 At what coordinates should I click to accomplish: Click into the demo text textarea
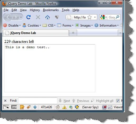pos(50,68)
